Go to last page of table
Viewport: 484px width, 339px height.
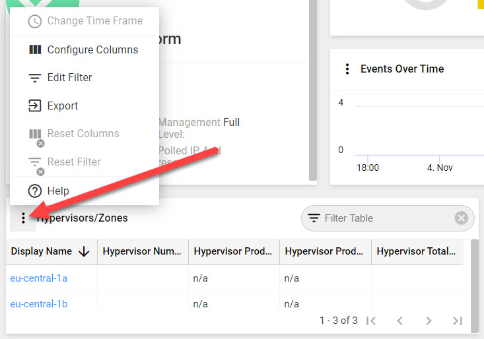click(x=458, y=321)
